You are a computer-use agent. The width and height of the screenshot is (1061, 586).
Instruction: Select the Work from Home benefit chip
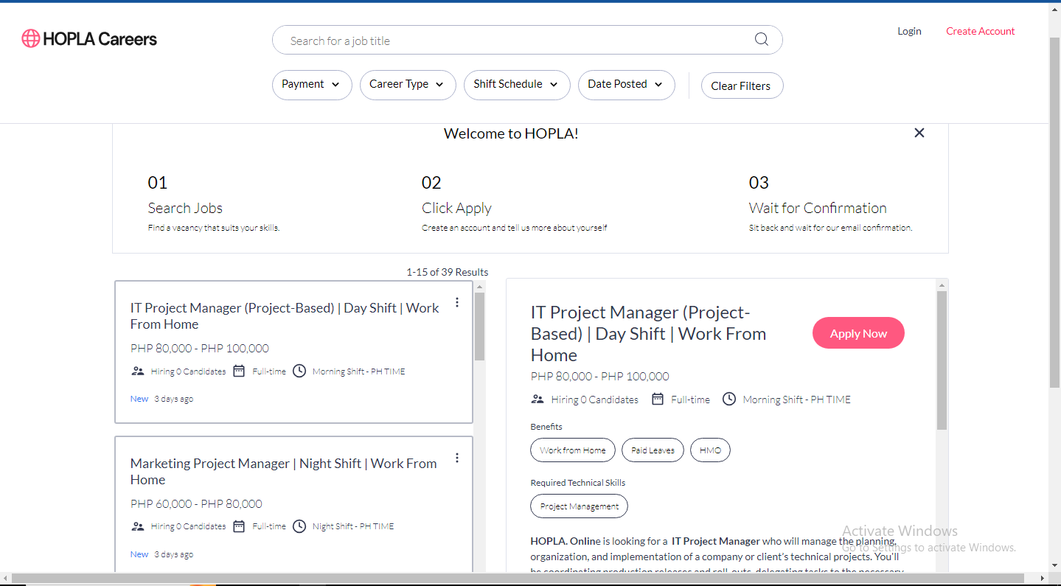coord(573,450)
